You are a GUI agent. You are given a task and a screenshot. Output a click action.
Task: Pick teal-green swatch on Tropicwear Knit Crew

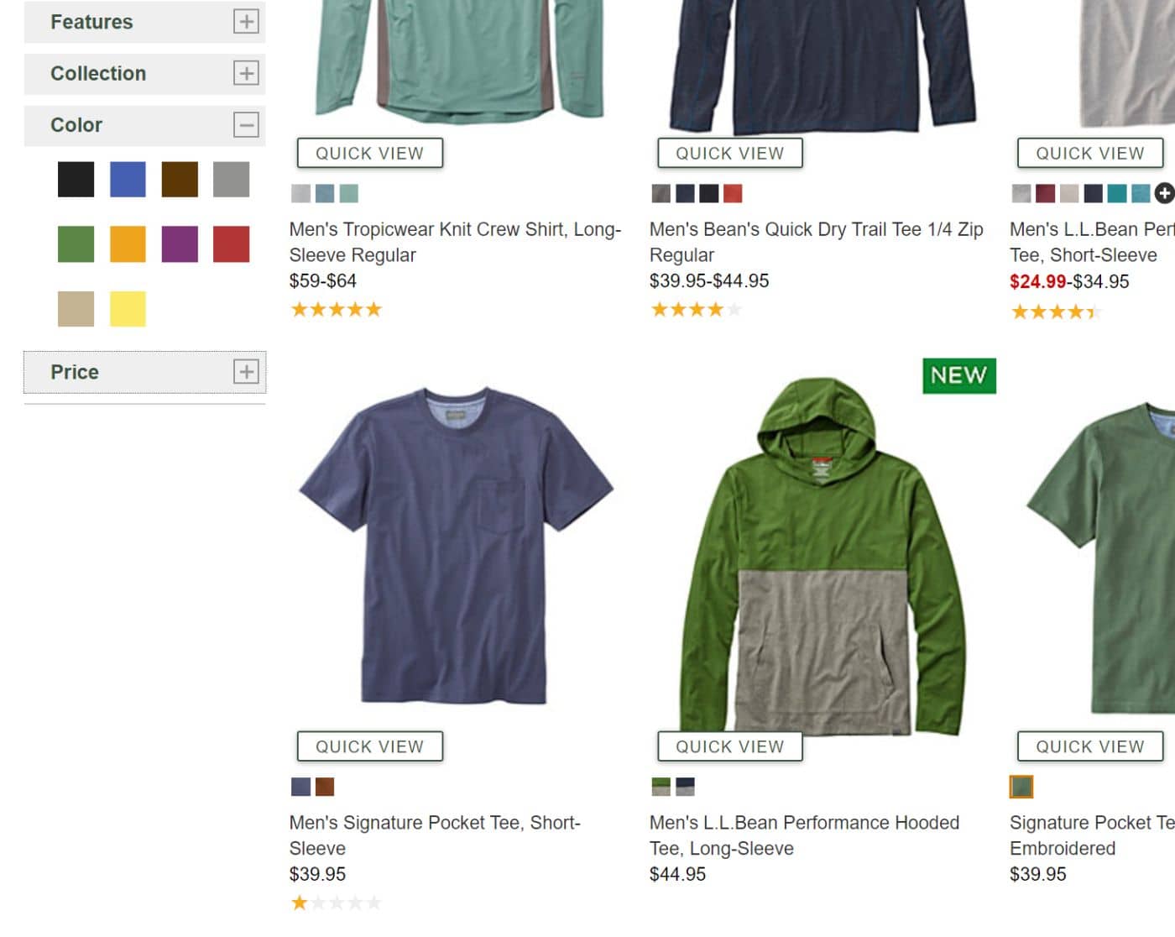[348, 194]
